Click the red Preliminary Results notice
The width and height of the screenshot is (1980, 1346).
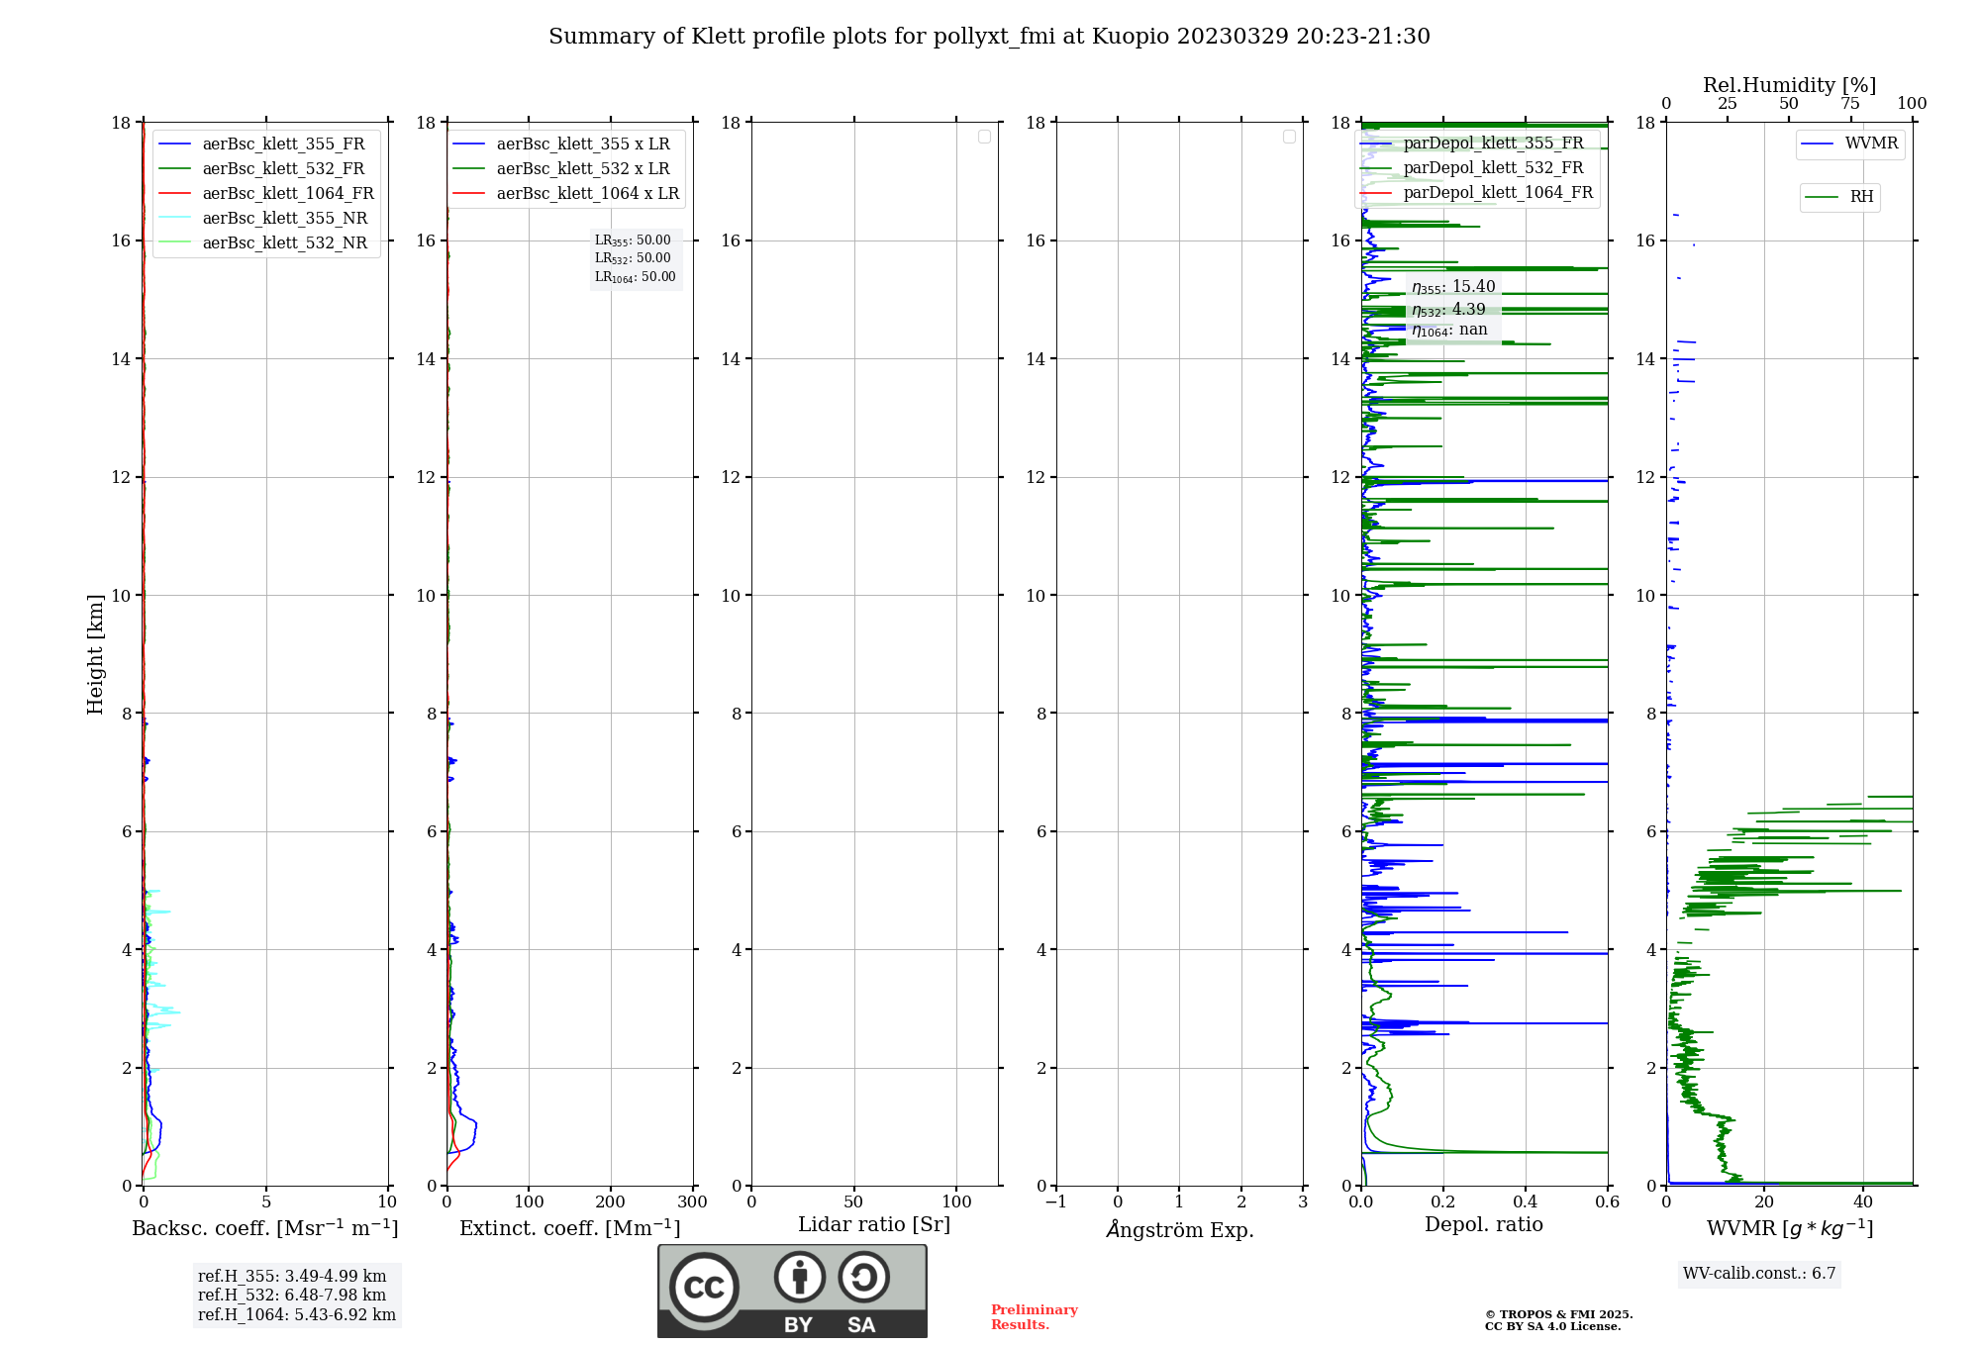click(1034, 1317)
